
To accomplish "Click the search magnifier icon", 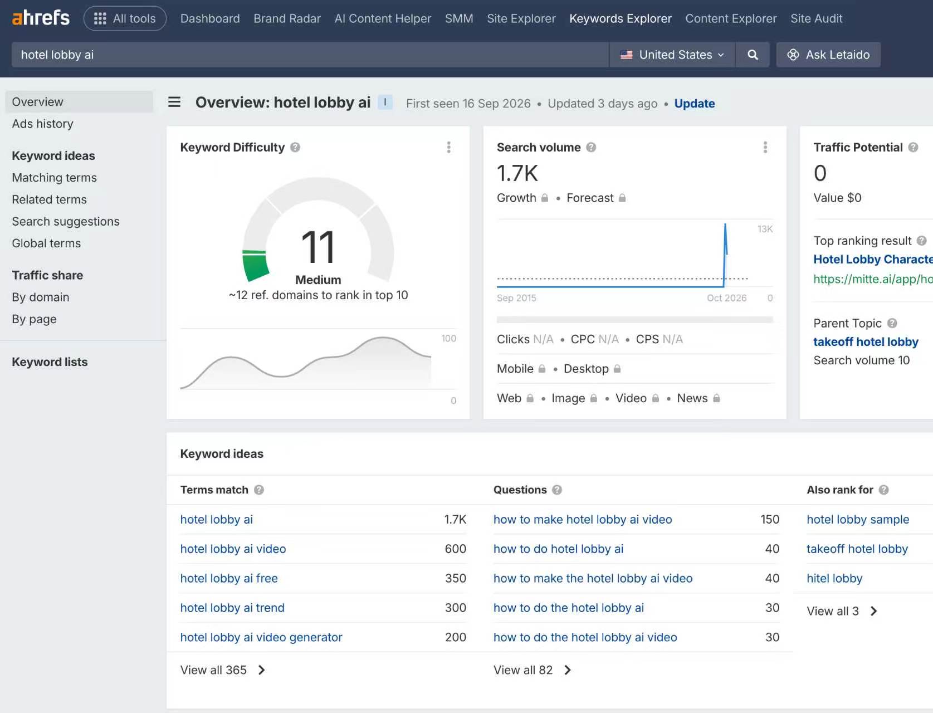I will [753, 55].
